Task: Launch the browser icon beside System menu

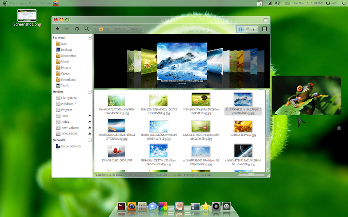Action: (56, 3)
